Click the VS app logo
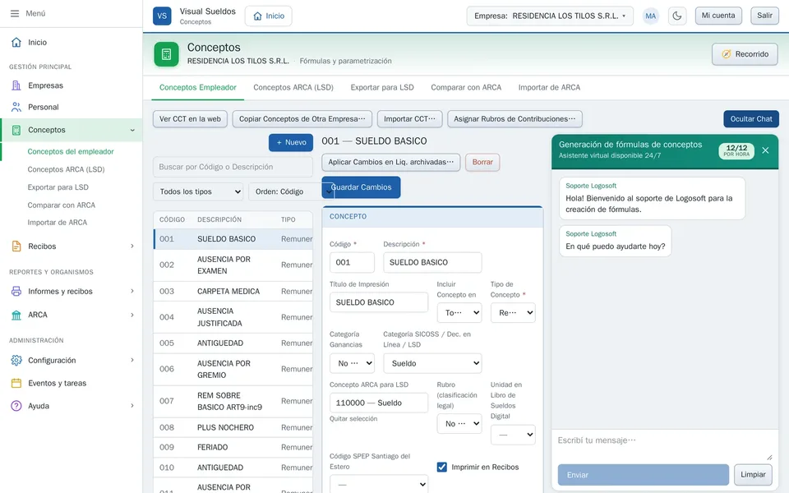This screenshot has width=789, height=493. (162, 16)
